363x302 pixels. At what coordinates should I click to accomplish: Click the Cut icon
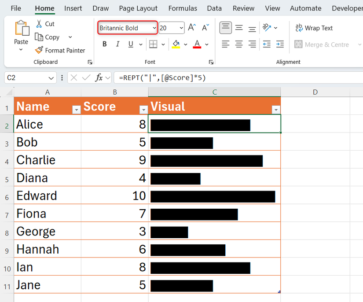click(x=39, y=24)
